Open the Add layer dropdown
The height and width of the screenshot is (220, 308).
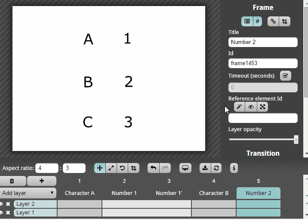[28, 193]
